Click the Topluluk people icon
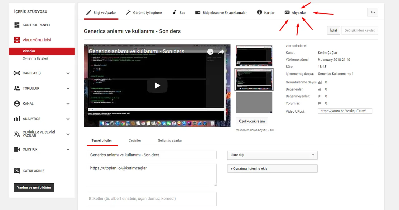Image resolution: width=399 pixels, height=210 pixels. coord(17,88)
